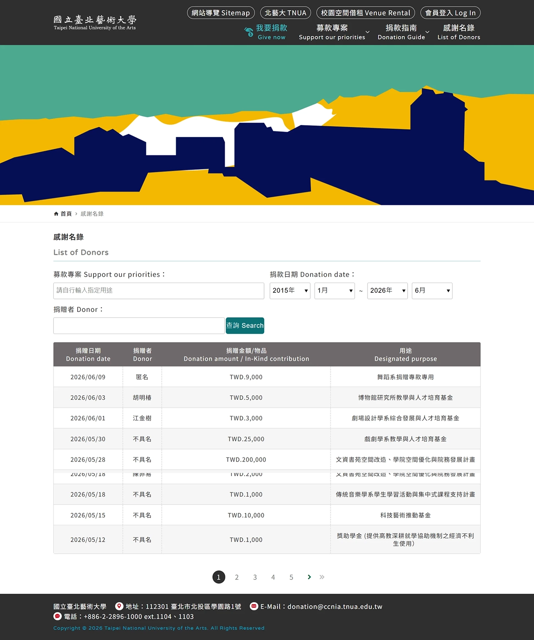Screen dimensions: 534x640
Task: Click the Donation date column header
Action: (88, 355)
